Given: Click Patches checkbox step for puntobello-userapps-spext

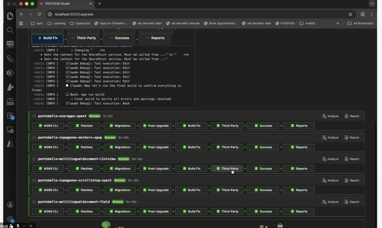Looking at the screenshot, I should (84, 126).
